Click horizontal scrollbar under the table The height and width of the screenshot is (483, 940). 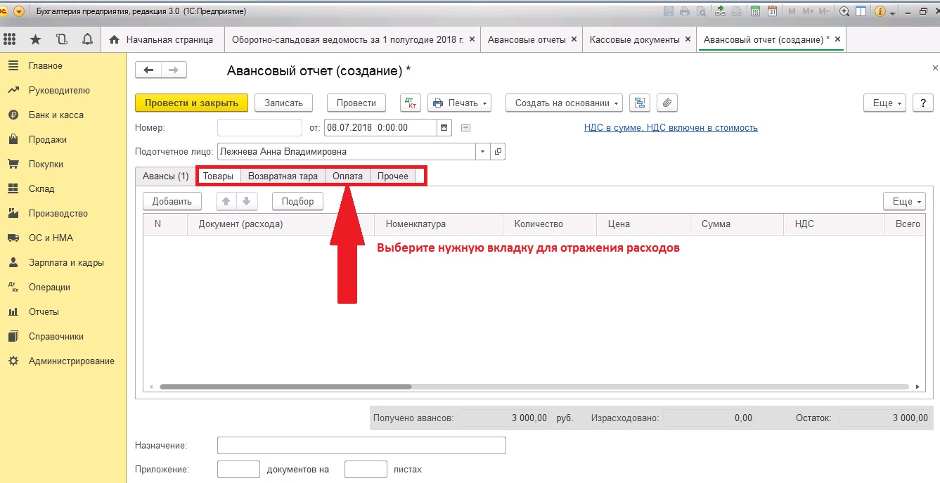coord(286,386)
